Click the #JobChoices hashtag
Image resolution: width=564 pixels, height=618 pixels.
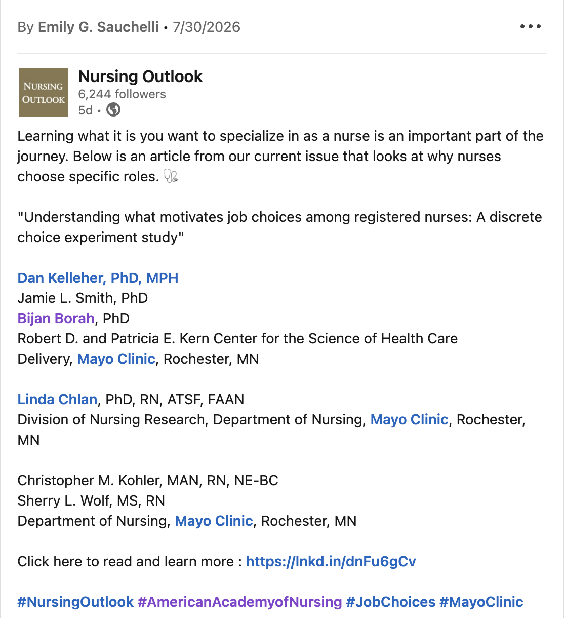[x=391, y=602]
